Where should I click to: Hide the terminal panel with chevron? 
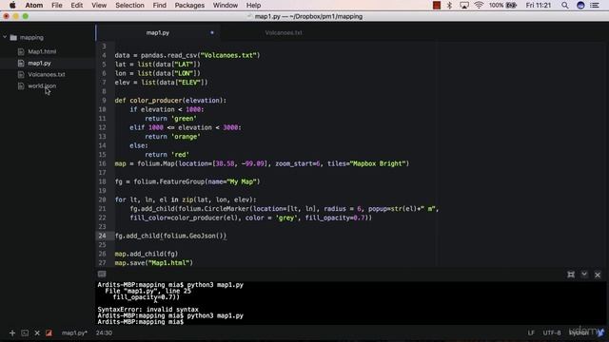(584, 275)
